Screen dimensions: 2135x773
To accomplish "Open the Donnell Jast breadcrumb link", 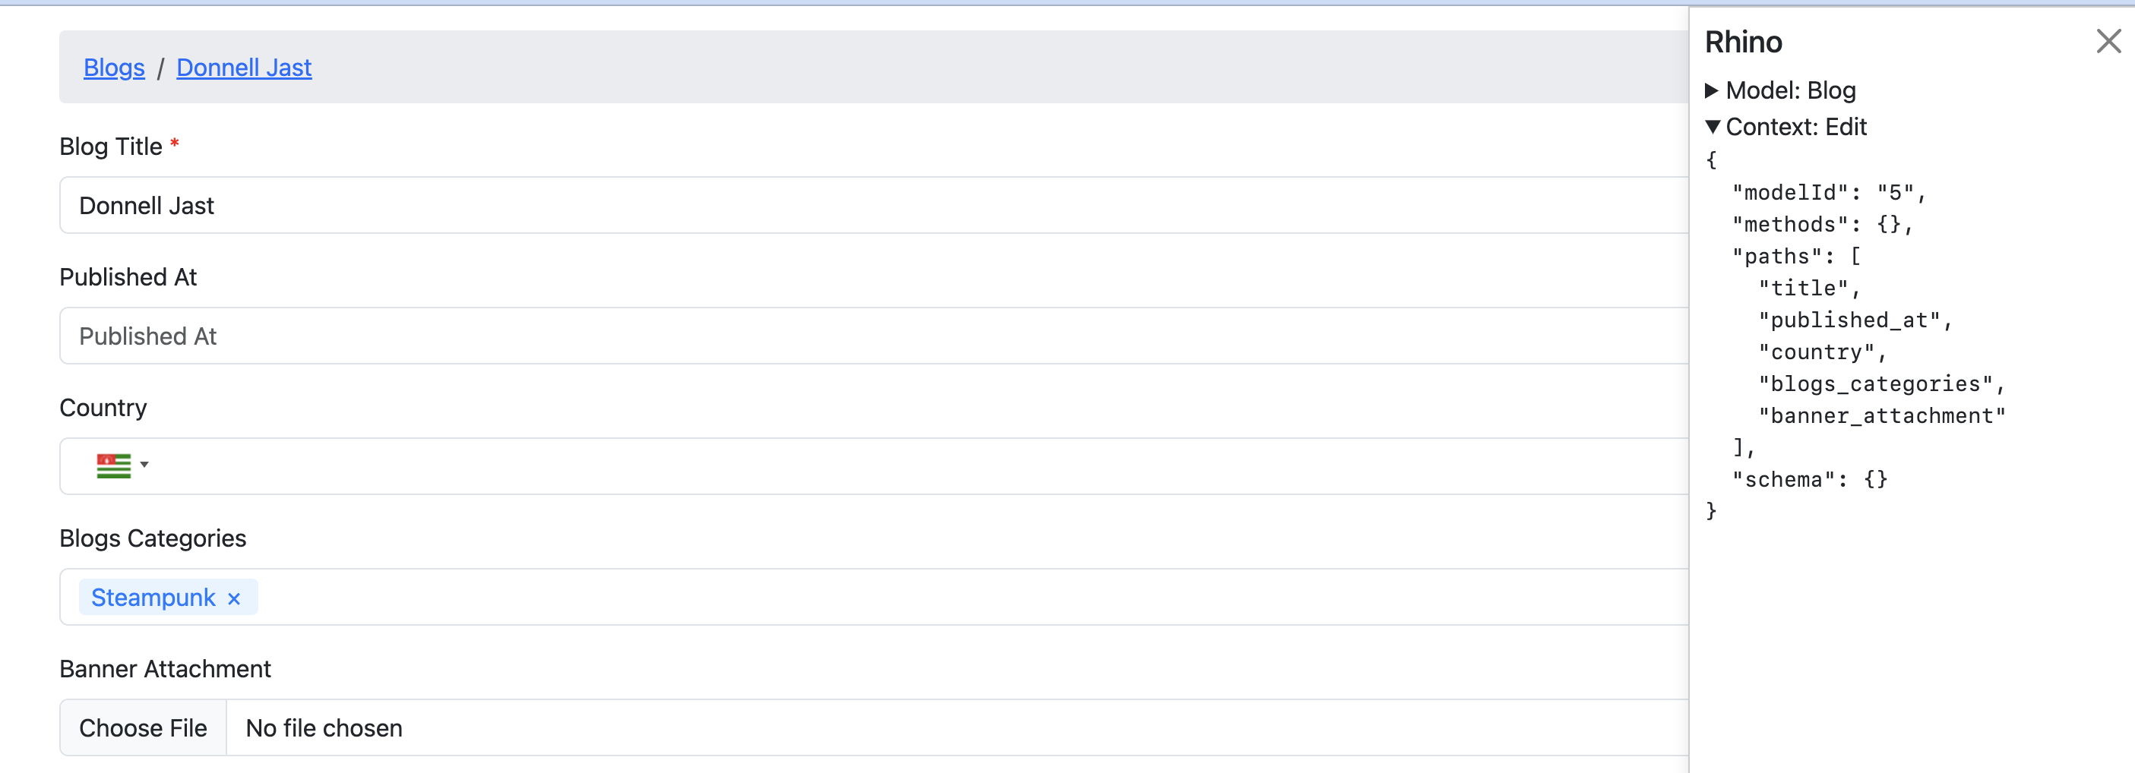I will point(244,67).
